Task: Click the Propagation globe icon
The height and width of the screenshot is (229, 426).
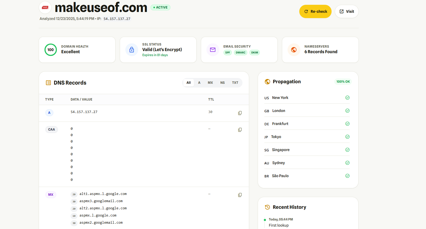Action: tap(268, 82)
